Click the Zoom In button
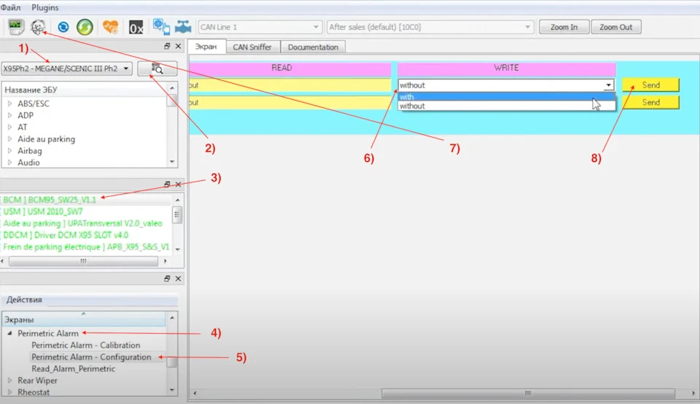Viewport: 700px width, 404px height. (564, 27)
